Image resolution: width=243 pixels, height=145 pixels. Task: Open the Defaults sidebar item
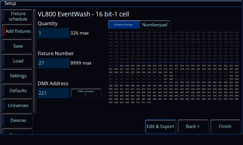point(17,91)
